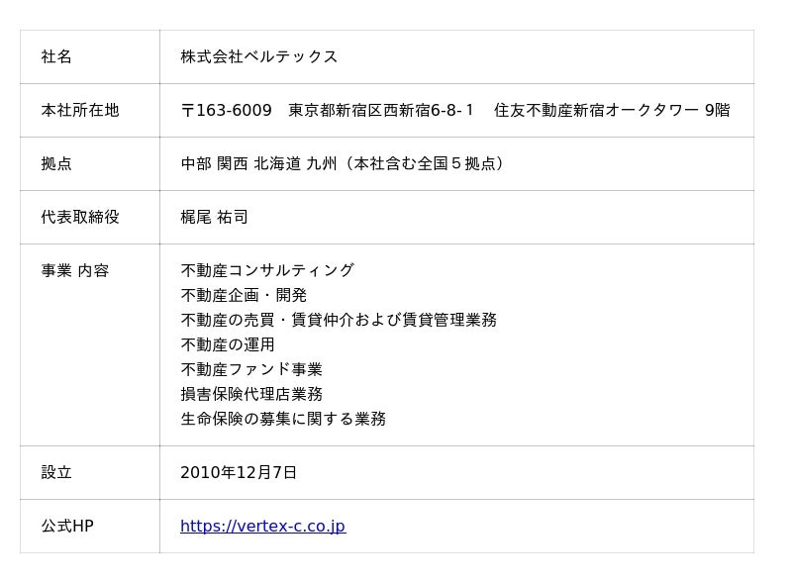Click the 事業 内容 row label
This screenshot has height=583, width=792.
tap(75, 270)
